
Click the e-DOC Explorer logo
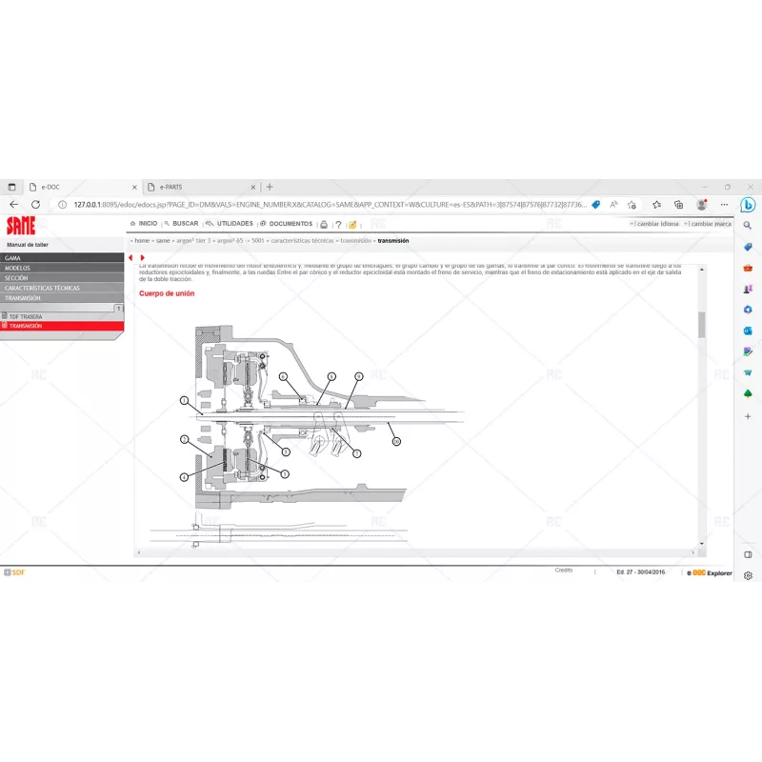tap(709, 573)
